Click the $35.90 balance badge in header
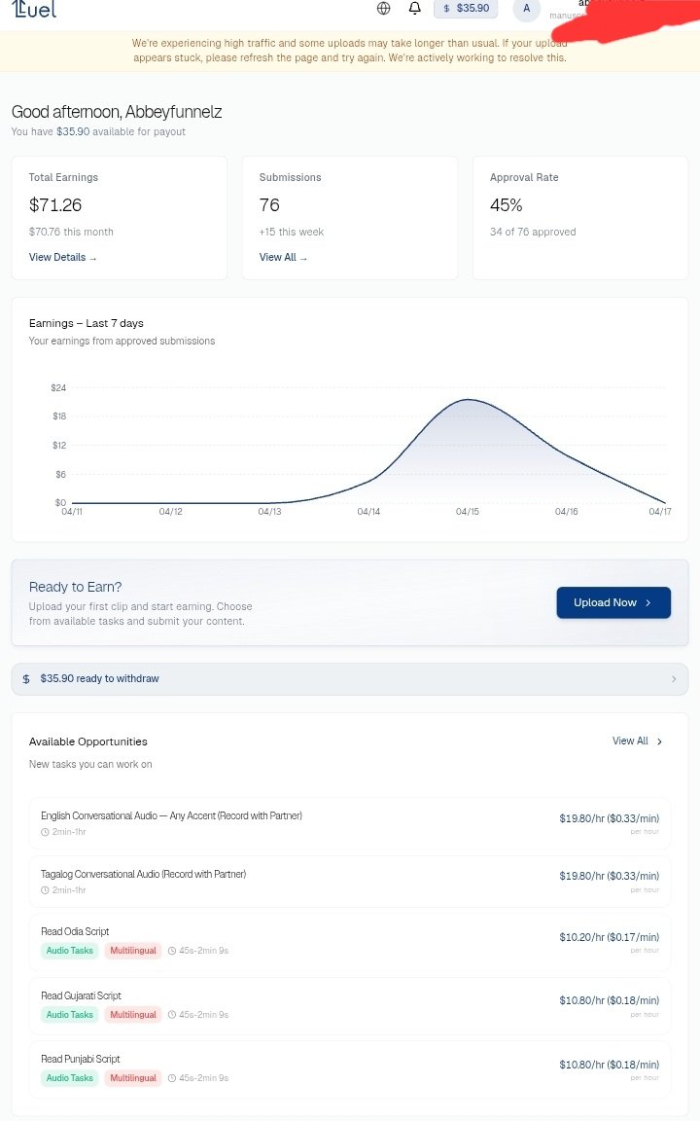This screenshot has height=1121, width=700. [x=466, y=9]
